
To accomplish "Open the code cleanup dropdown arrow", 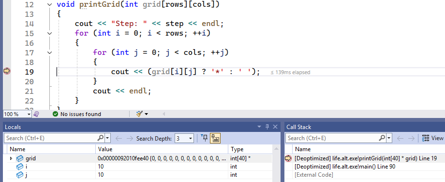I will coord(146,114).
